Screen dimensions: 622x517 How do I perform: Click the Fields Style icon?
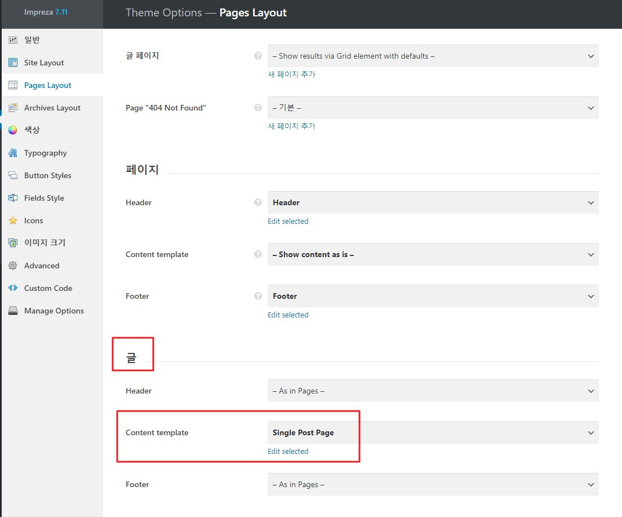click(13, 198)
